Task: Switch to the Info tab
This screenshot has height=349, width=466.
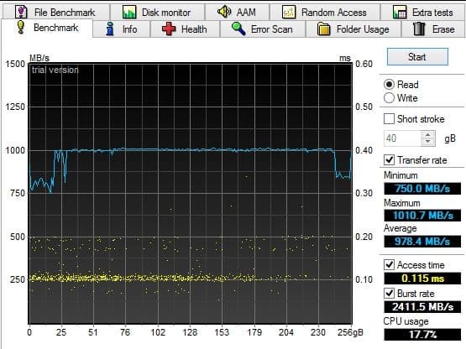Action: coord(121,29)
